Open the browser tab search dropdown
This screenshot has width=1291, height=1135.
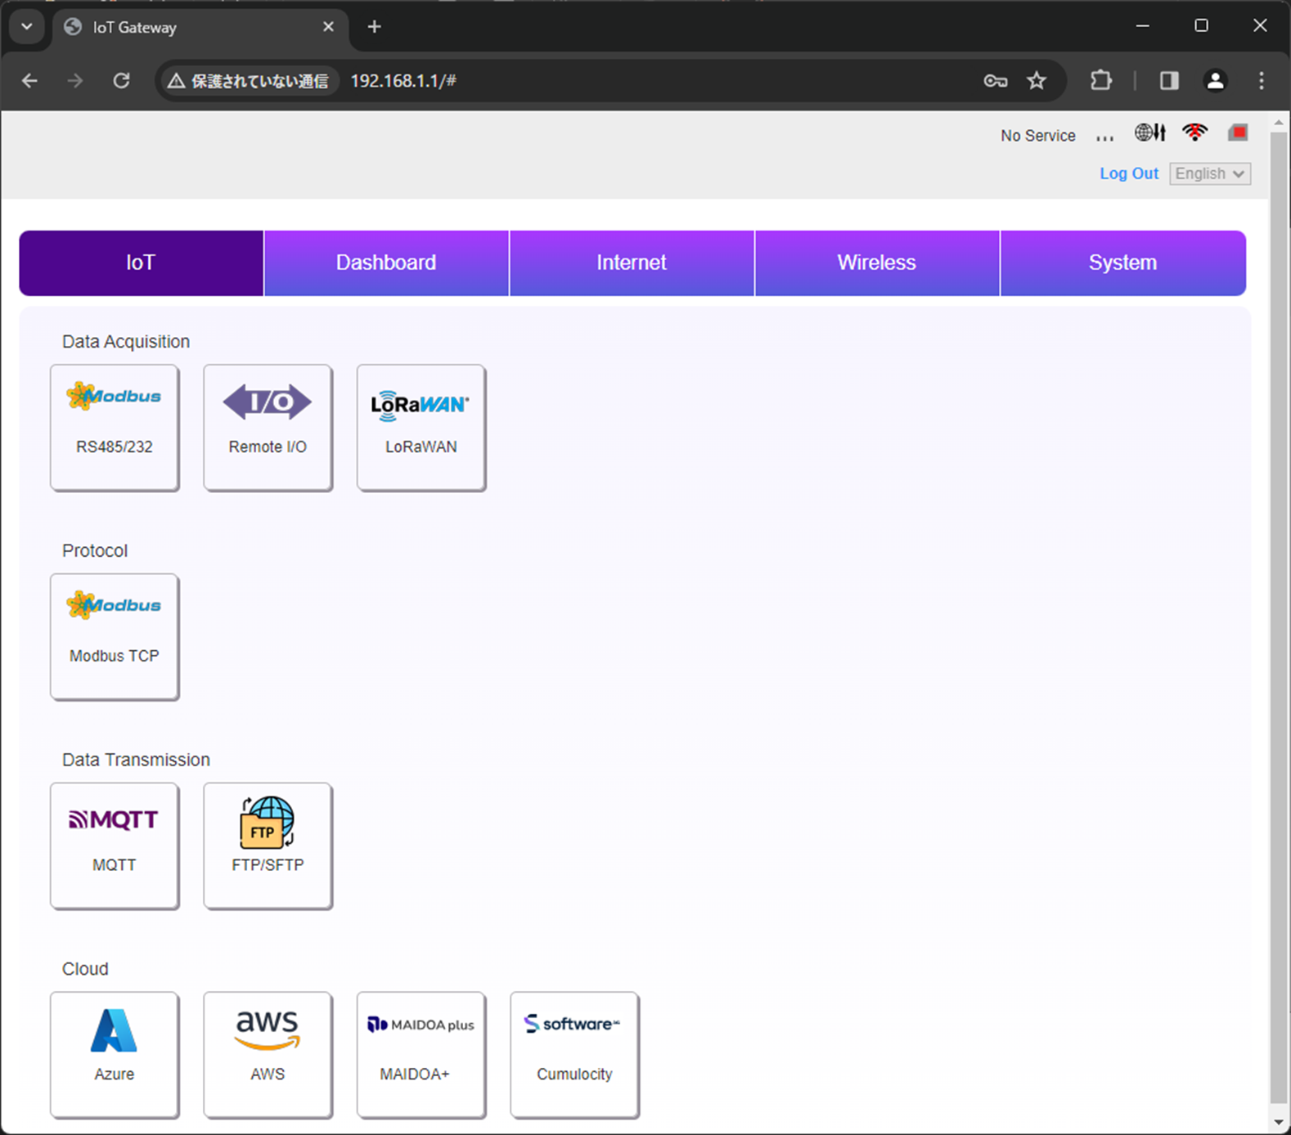27,27
